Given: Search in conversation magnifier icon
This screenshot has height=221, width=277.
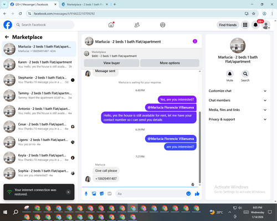Looking at the screenshot, I should [245, 74].
